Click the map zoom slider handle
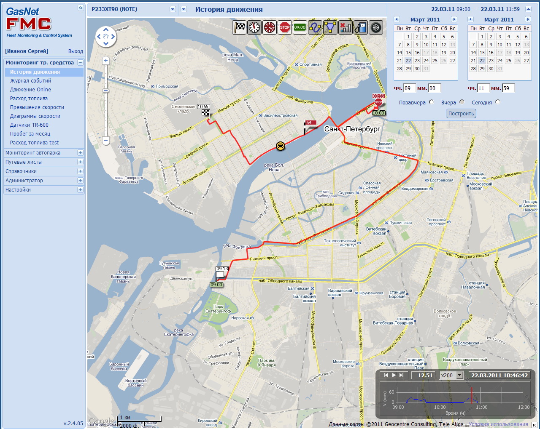540x429 pixels. (106, 91)
